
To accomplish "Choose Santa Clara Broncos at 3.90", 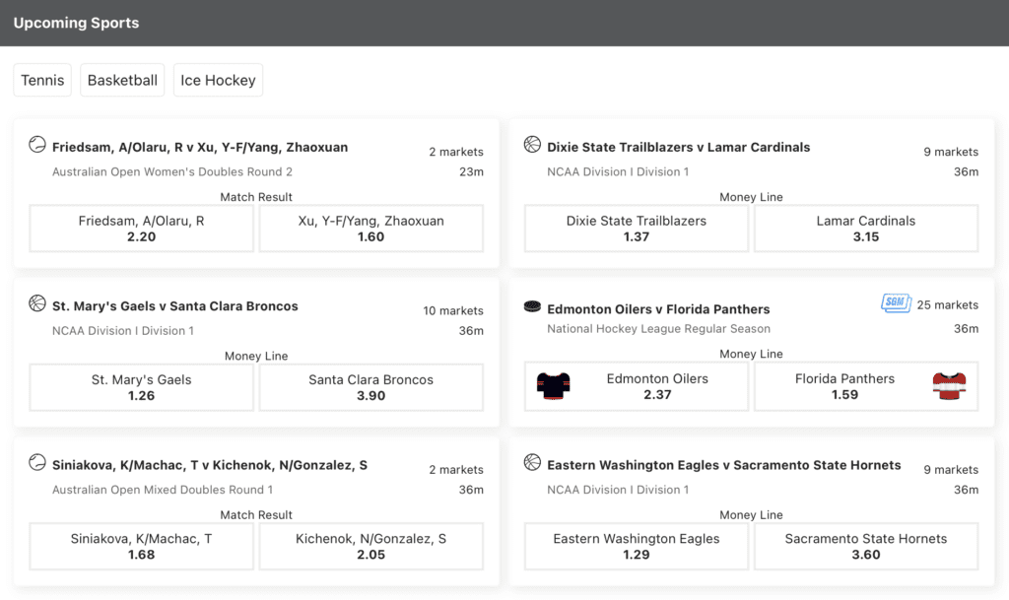I will (x=371, y=387).
